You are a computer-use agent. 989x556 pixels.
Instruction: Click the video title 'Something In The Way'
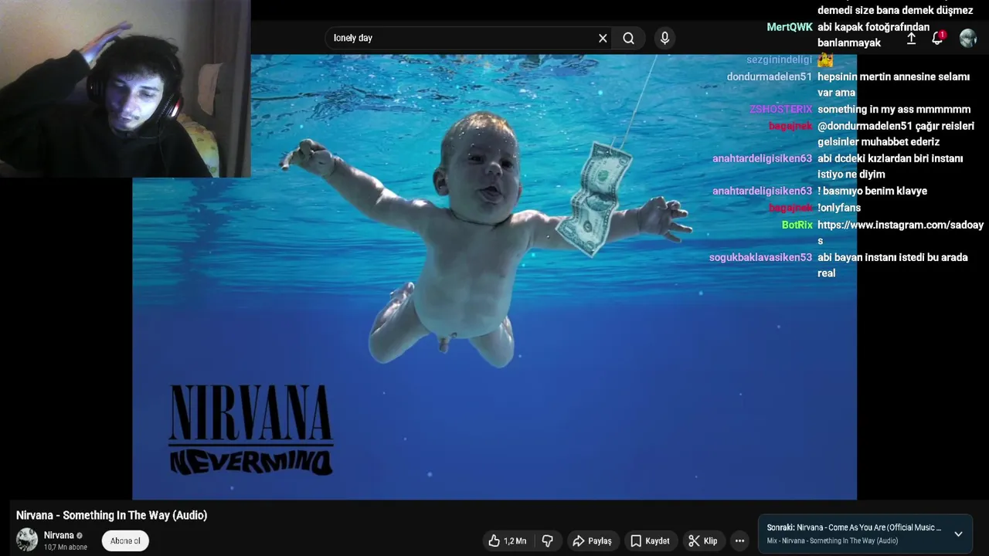click(x=111, y=515)
